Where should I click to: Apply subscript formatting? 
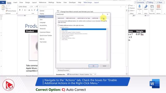[32, 10]
